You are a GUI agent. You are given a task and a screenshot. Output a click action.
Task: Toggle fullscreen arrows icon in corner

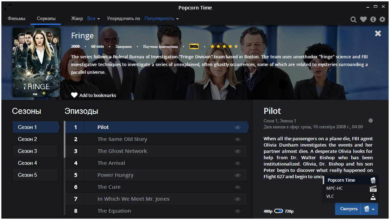[x=8, y=7]
